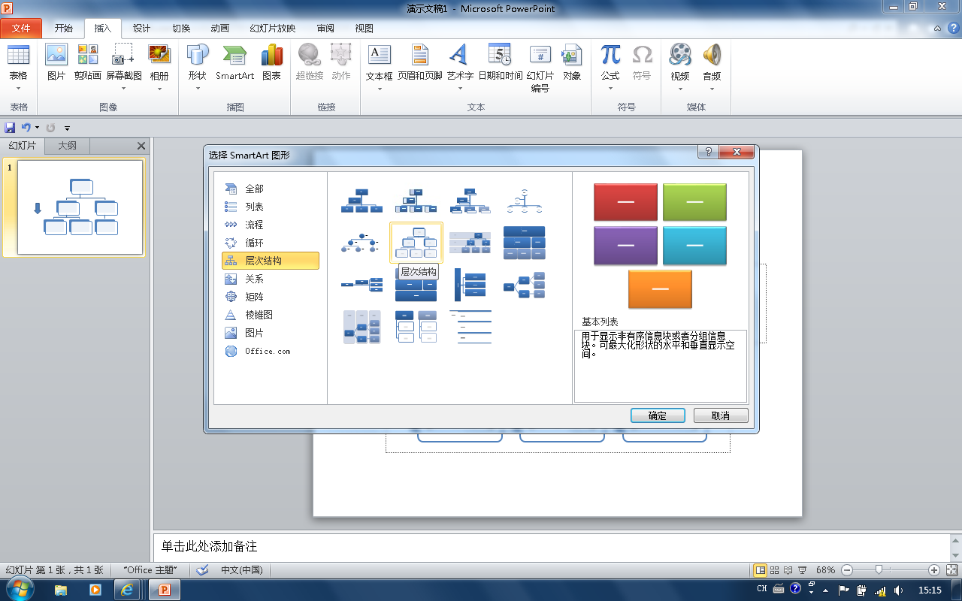Screen dimensions: 962x601
Task: Select the highlighted 层次结构 layout thumbnail
Action: pos(416,243)
